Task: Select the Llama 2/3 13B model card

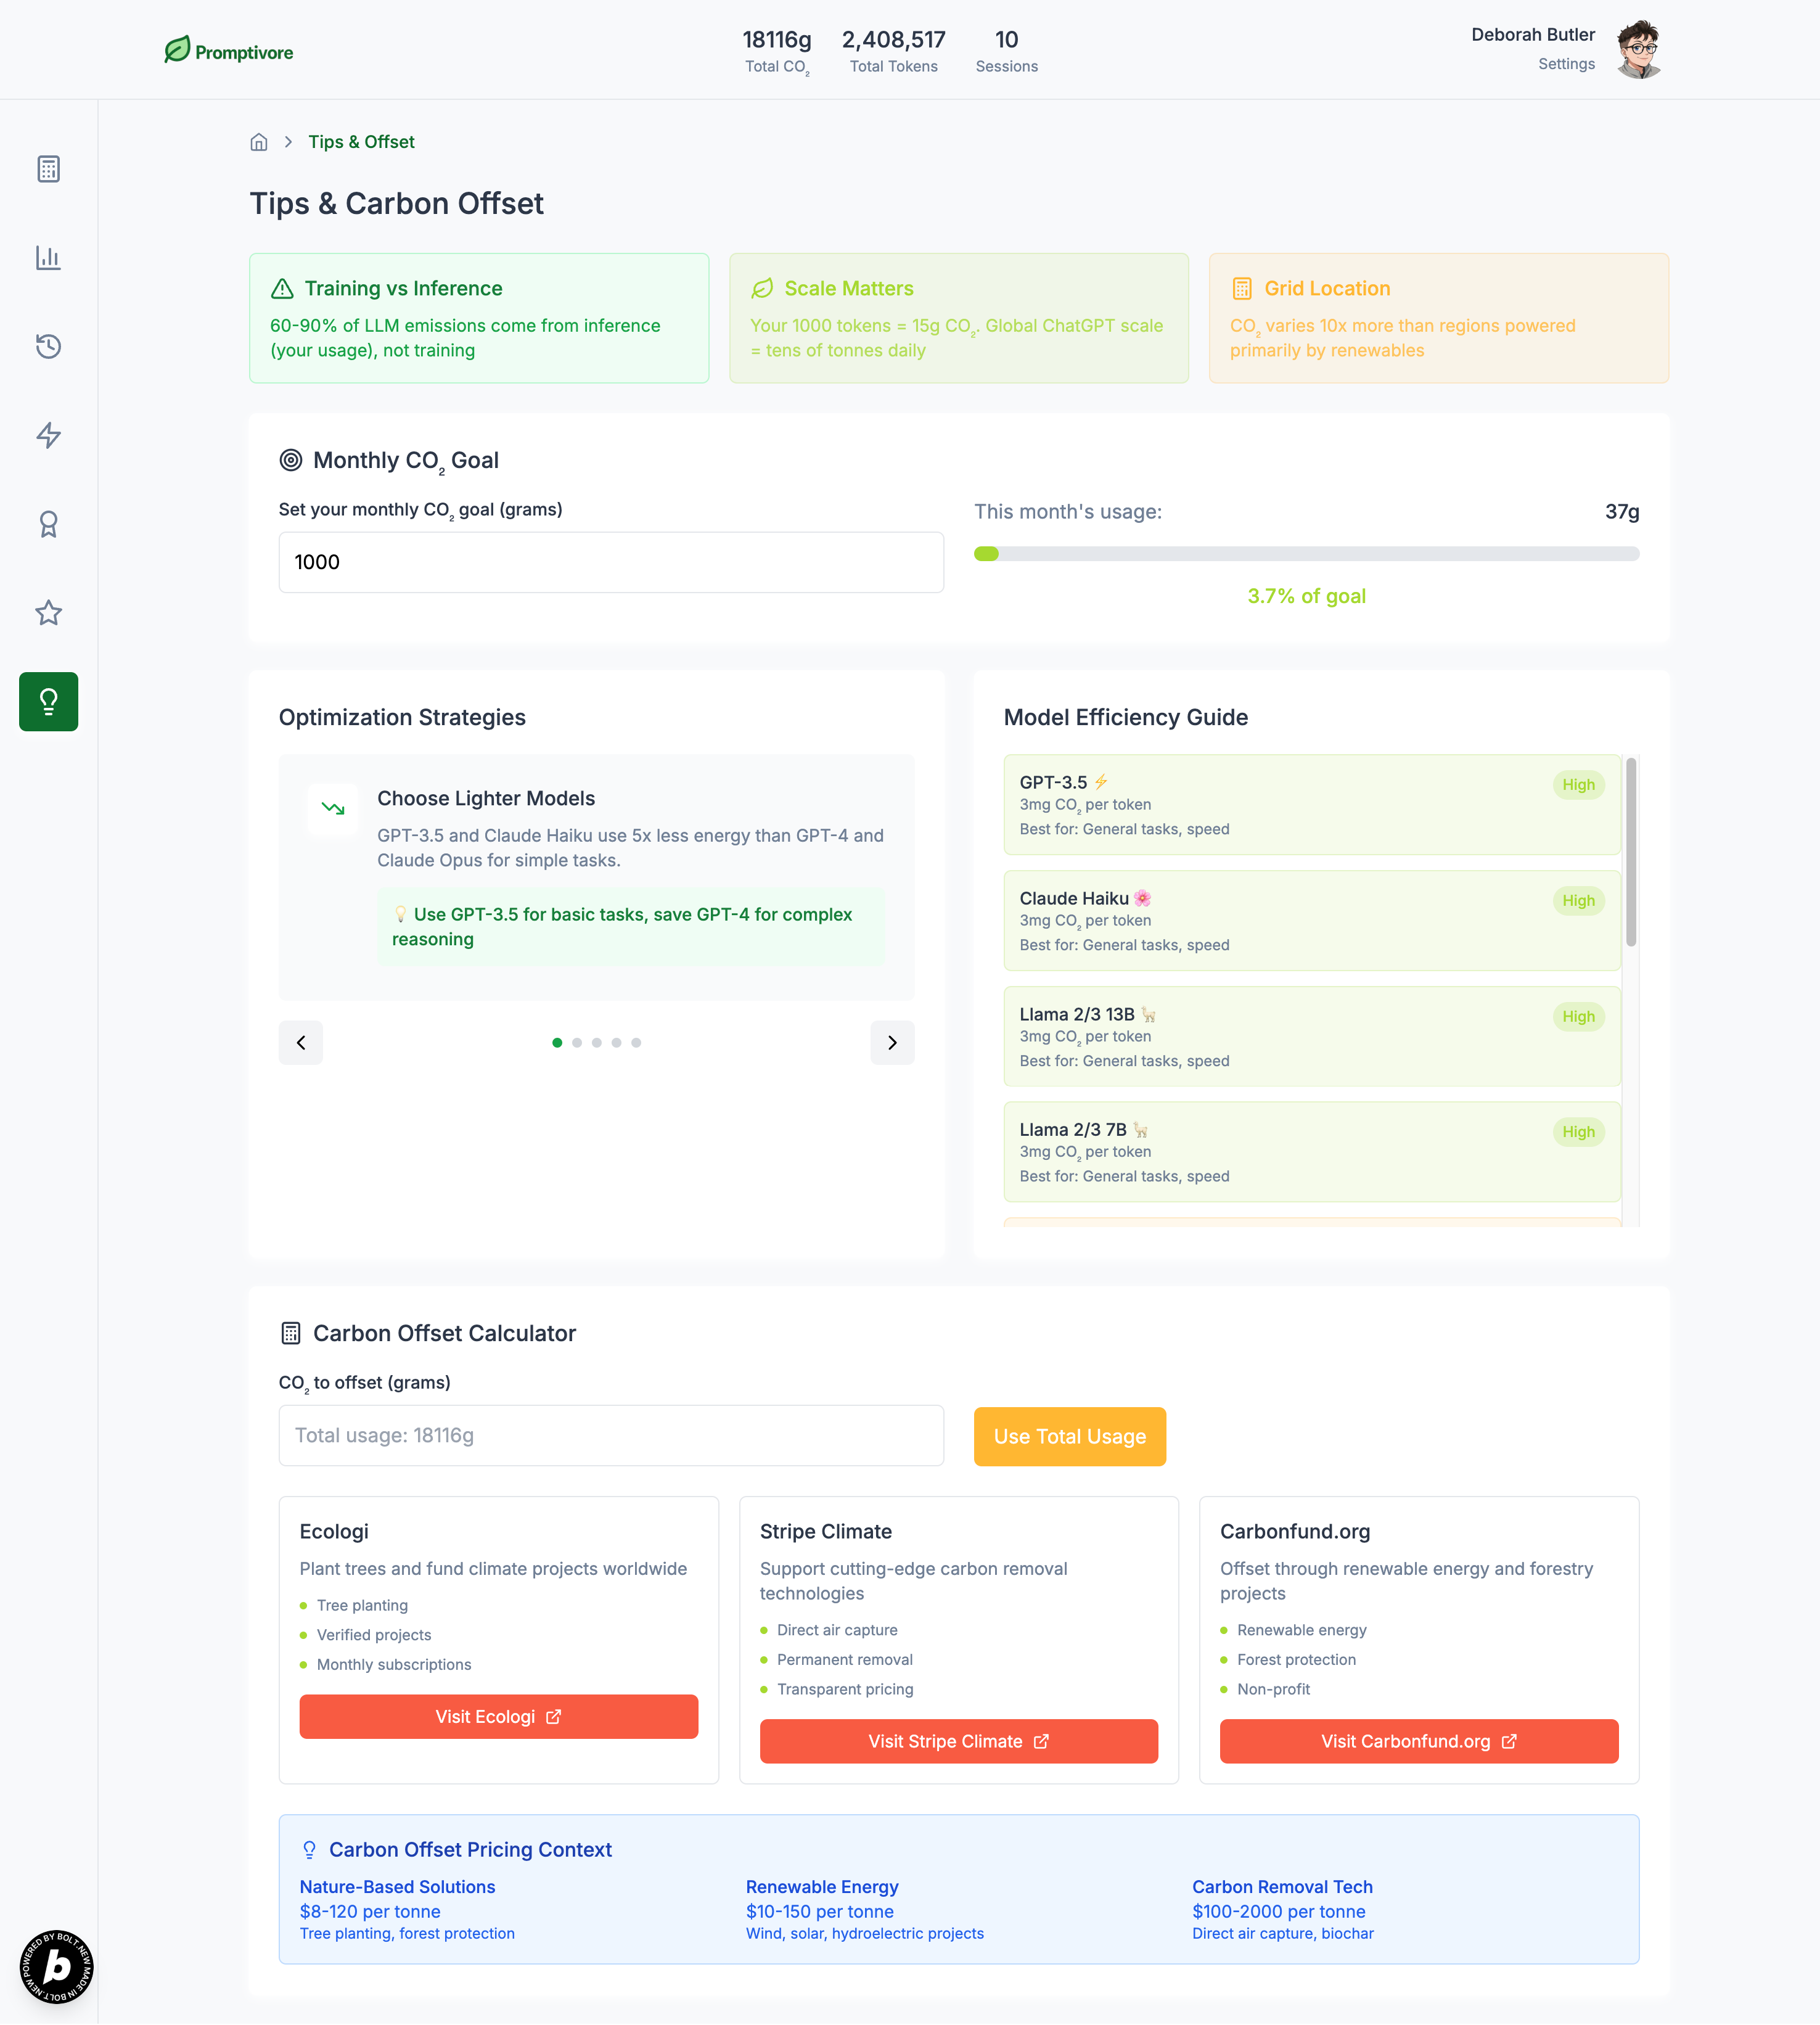Action: click(1311, 1037)
